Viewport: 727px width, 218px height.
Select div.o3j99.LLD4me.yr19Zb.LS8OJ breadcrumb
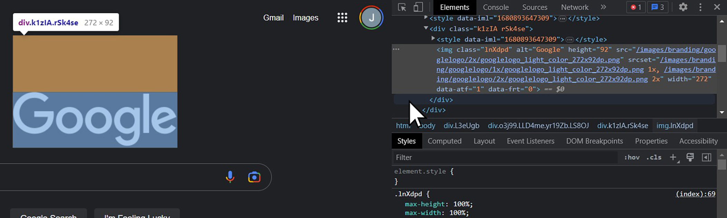tap(538, 126)
